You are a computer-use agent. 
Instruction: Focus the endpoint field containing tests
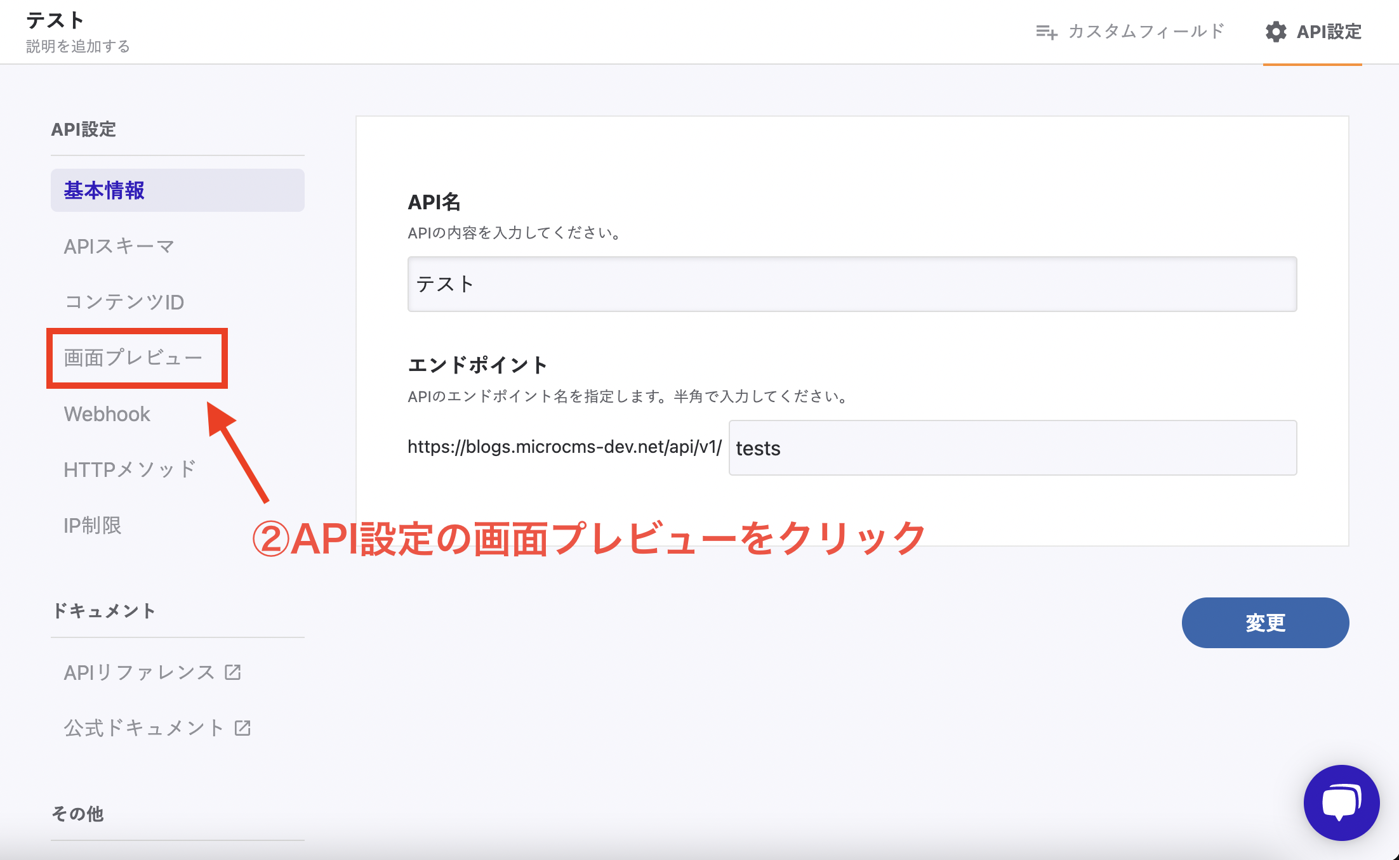coord(1012,448)
